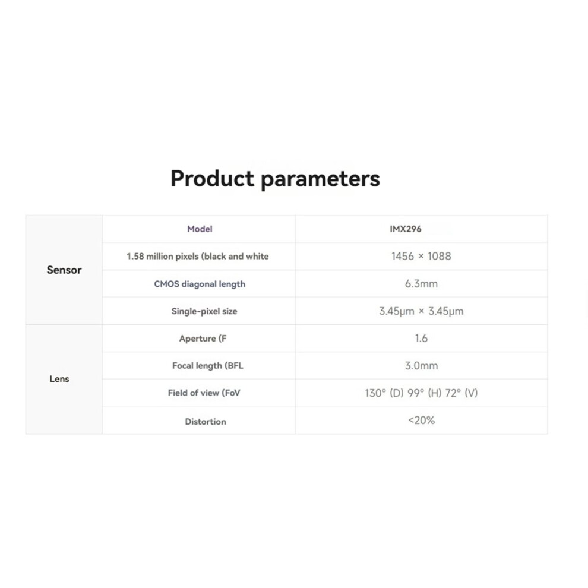Select the 1456 × 1088 resolution value
The height and width of the screenshot is (588, 588).
[421, 256]
